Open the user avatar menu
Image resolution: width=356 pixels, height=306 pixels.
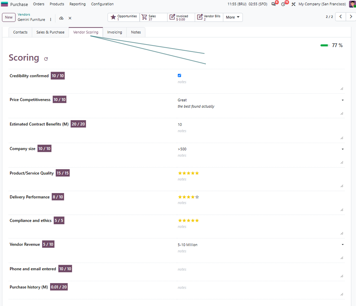pos(352,4)
